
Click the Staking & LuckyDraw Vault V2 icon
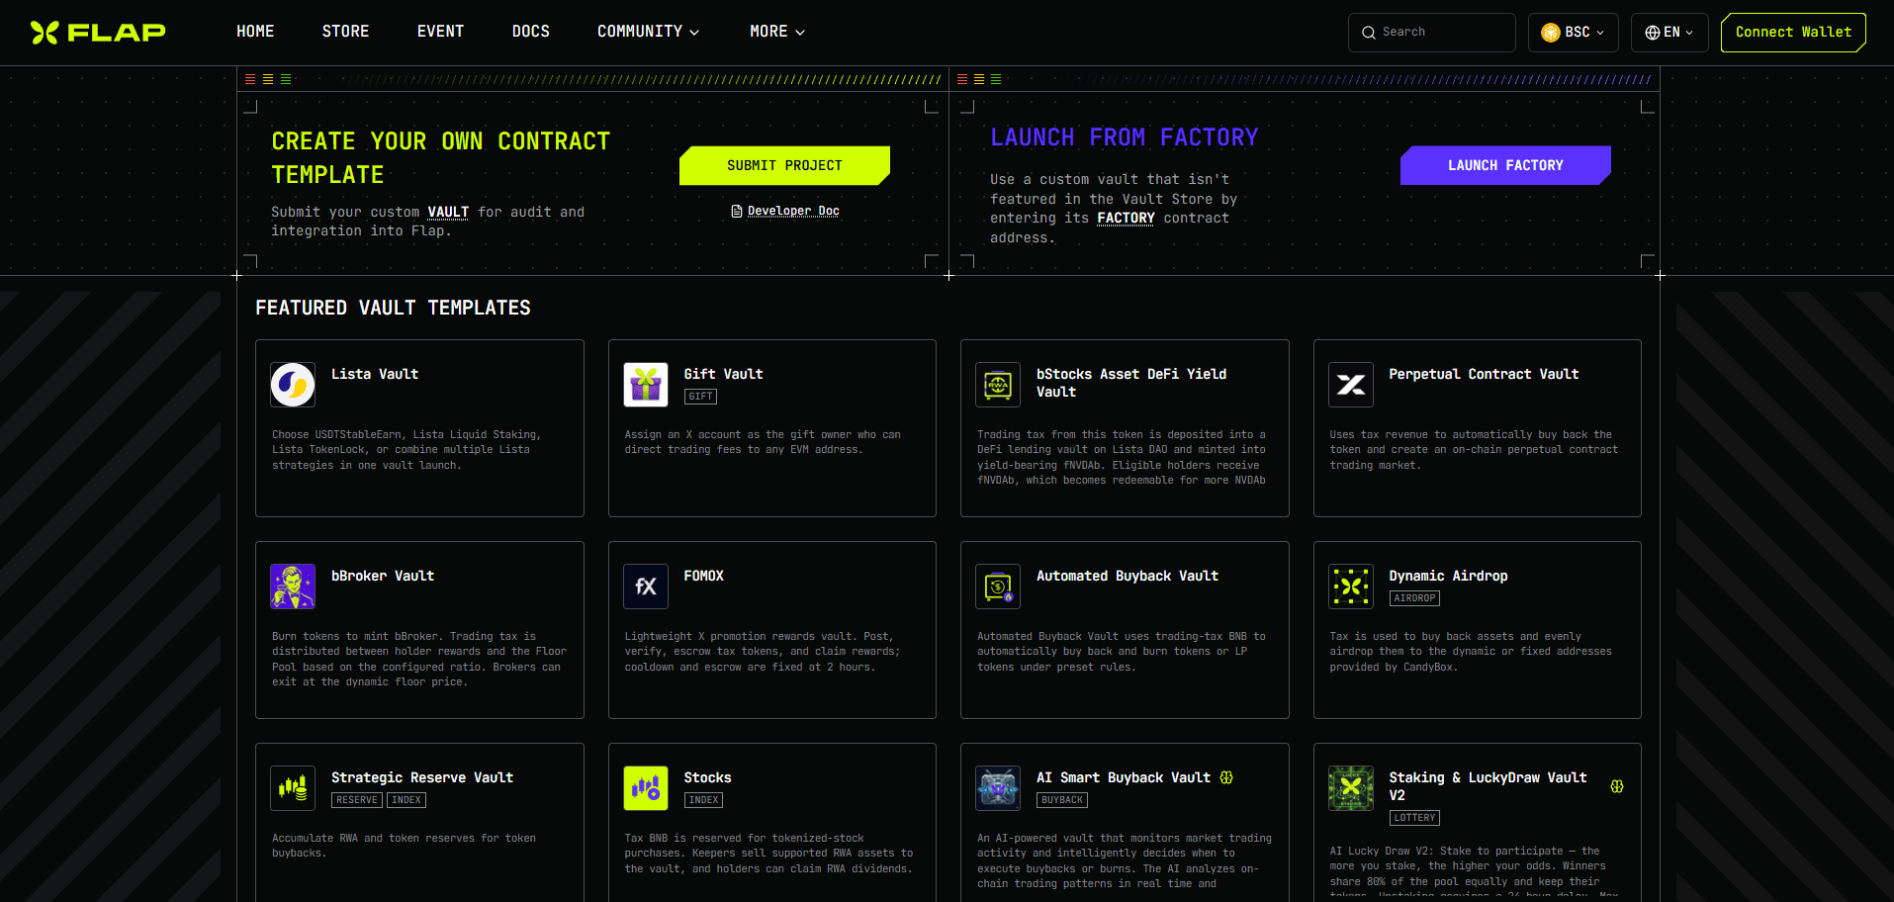tap(1351, 788)
